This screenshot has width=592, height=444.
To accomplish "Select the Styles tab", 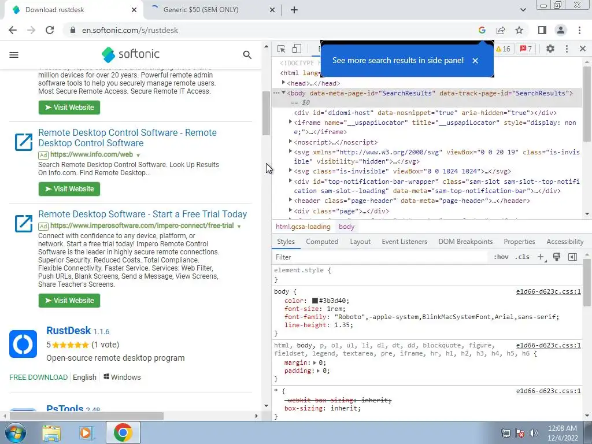I will pyautogui.click(x=286, y=242).
